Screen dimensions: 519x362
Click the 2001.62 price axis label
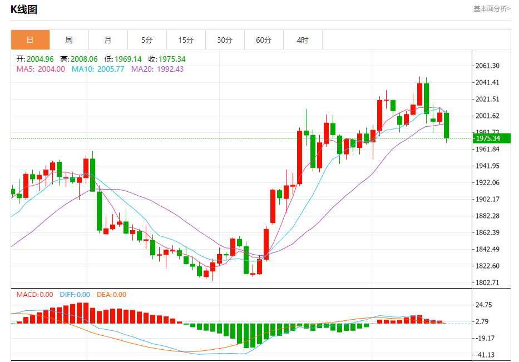[487, 116]
